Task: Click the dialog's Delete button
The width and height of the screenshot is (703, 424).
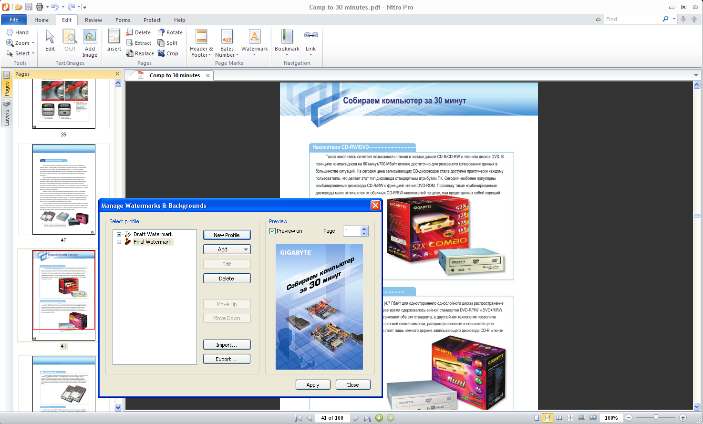Action: pyautogui.click(x=227, y=278)
